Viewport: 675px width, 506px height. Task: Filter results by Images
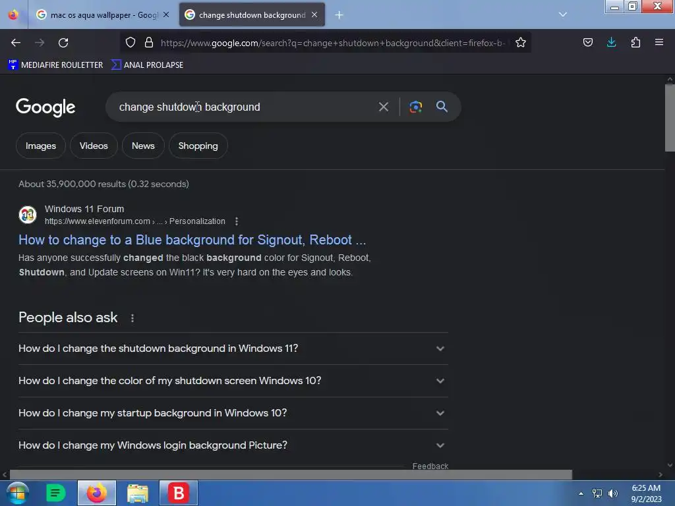[40, 146]
